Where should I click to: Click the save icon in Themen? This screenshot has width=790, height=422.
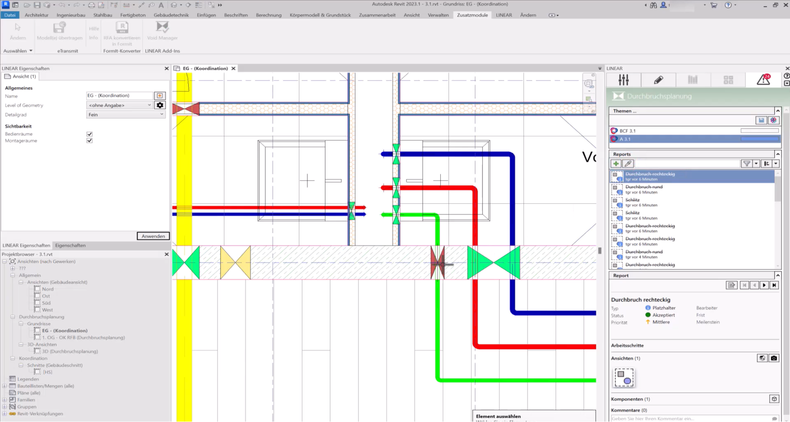click(x=761, y=120)
